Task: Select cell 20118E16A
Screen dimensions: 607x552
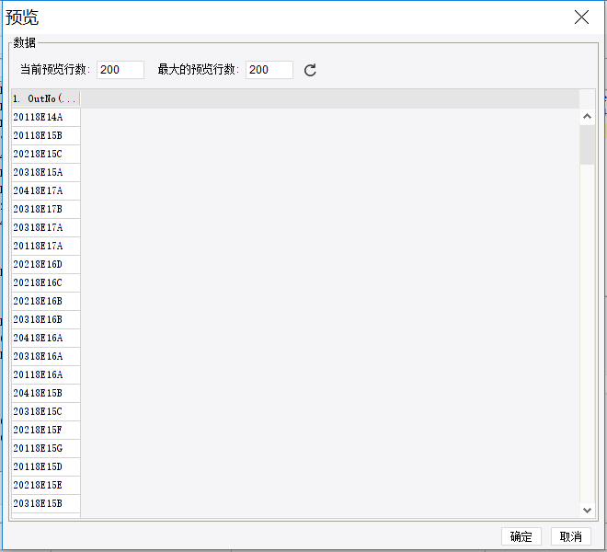Action: click(46, 374)
